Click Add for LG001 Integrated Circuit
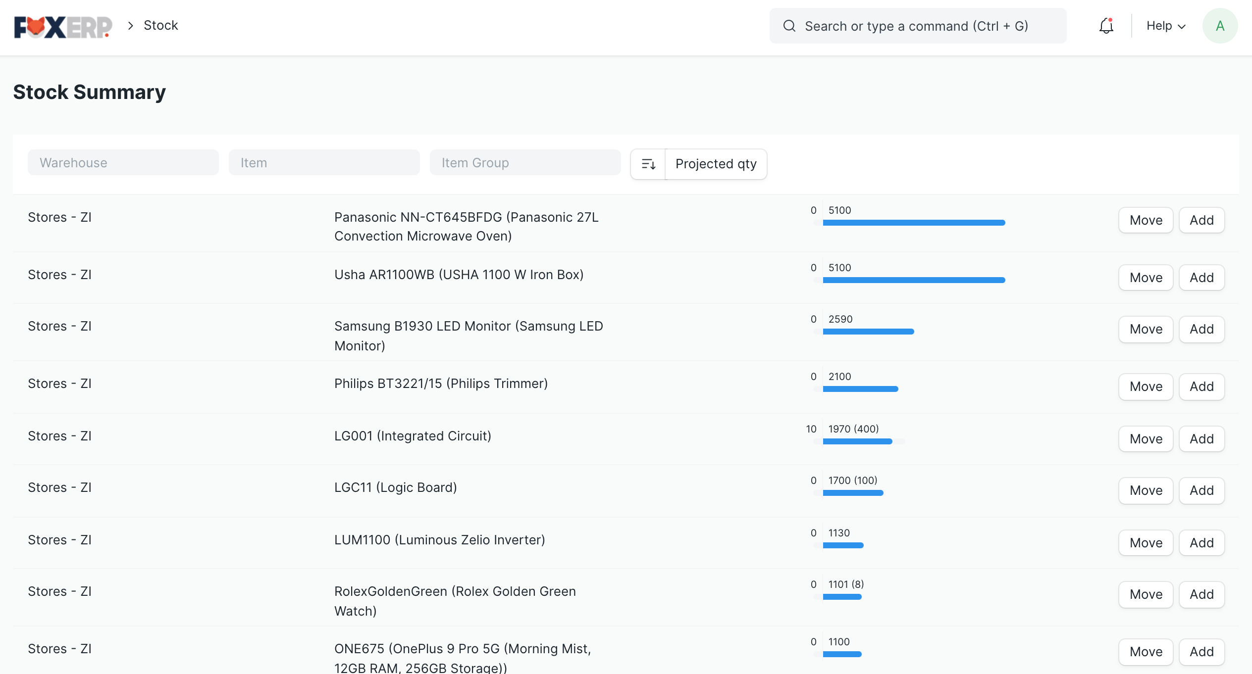 [x=1202, y=439]
